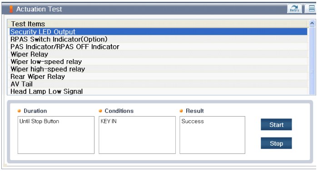318x171 pixels.
Task: Select RPAS Switch Indicator(Option) item
Action: click(x=159, y=39)
